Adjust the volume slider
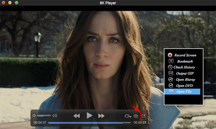The height and width of the screenshot is (129, 216). click(44, 116)
